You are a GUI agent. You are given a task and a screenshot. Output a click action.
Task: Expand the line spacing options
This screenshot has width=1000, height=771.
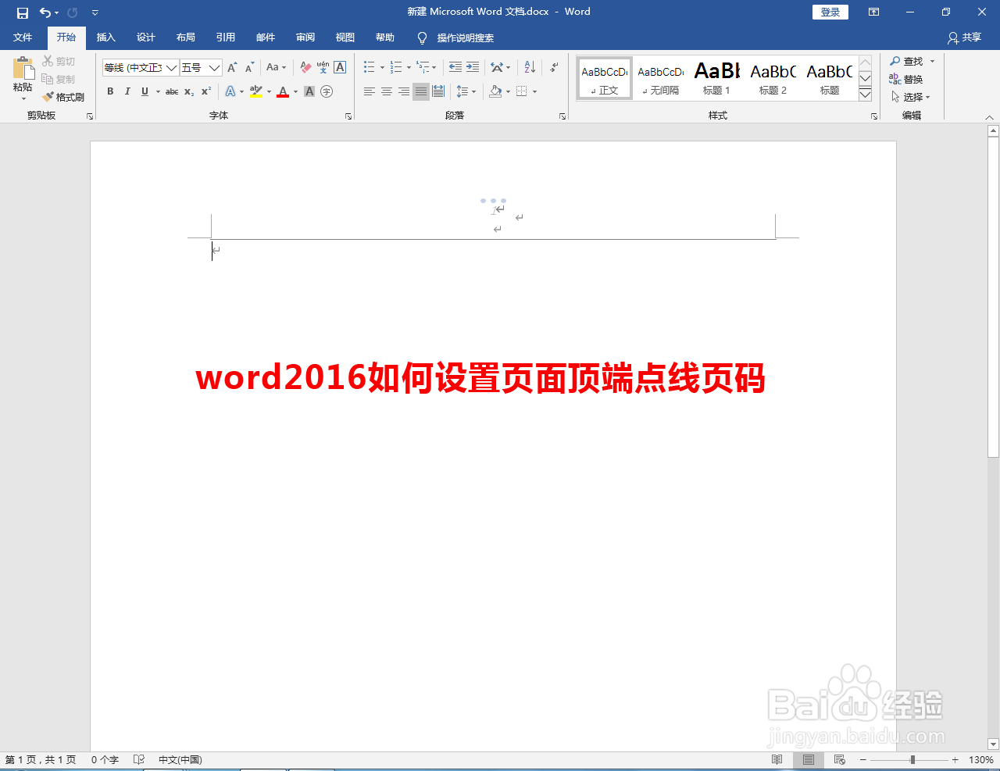click(474, 91)
